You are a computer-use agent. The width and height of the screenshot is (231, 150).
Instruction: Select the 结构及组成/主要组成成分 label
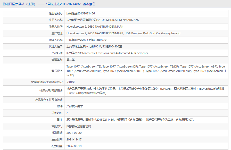coord(47,82)
